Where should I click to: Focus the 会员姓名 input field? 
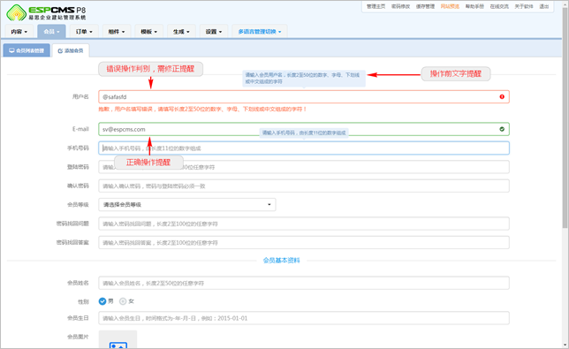click(x=304, y=283)
